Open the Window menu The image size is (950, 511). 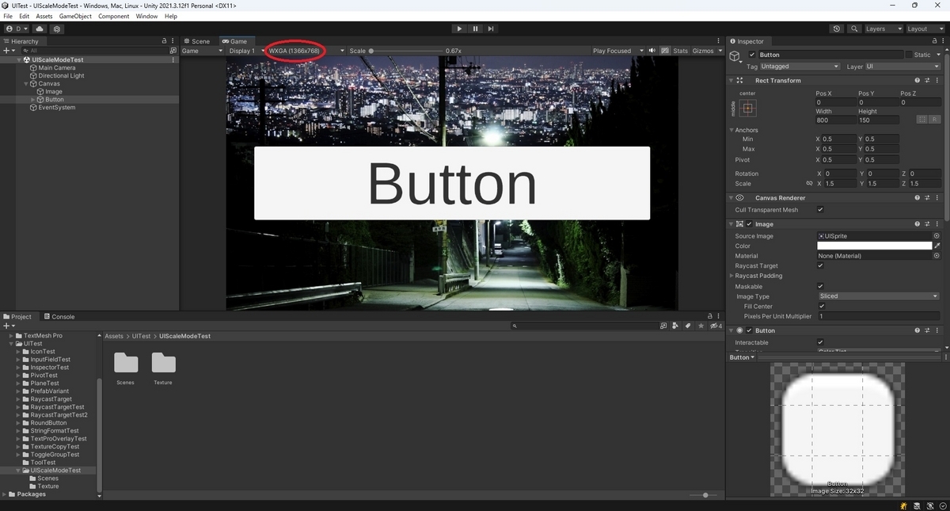(146, 16)
